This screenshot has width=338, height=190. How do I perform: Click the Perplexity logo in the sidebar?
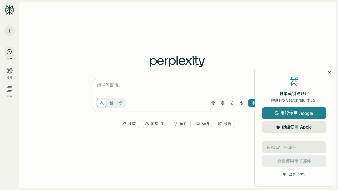10,10
